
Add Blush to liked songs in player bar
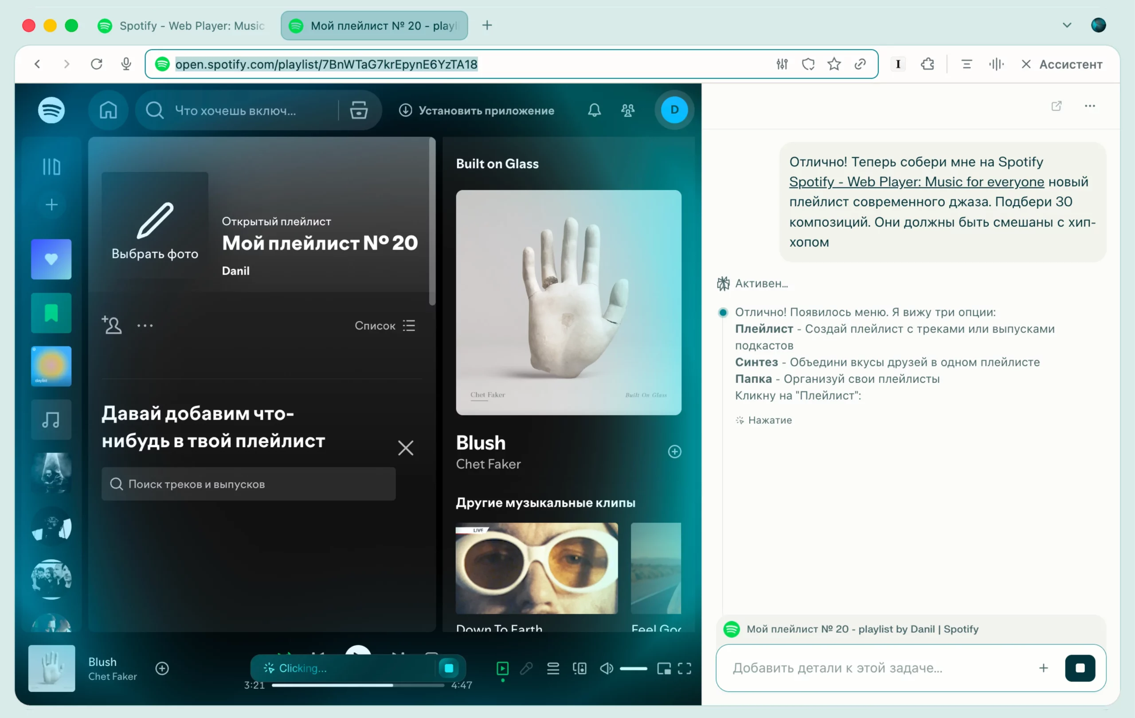[162, 668]
